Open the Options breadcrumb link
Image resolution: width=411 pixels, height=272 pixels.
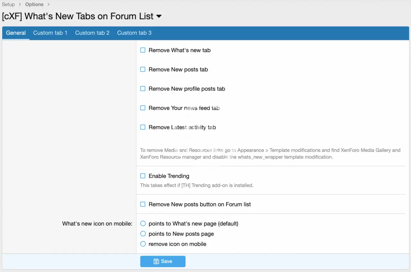click(34, 4)
